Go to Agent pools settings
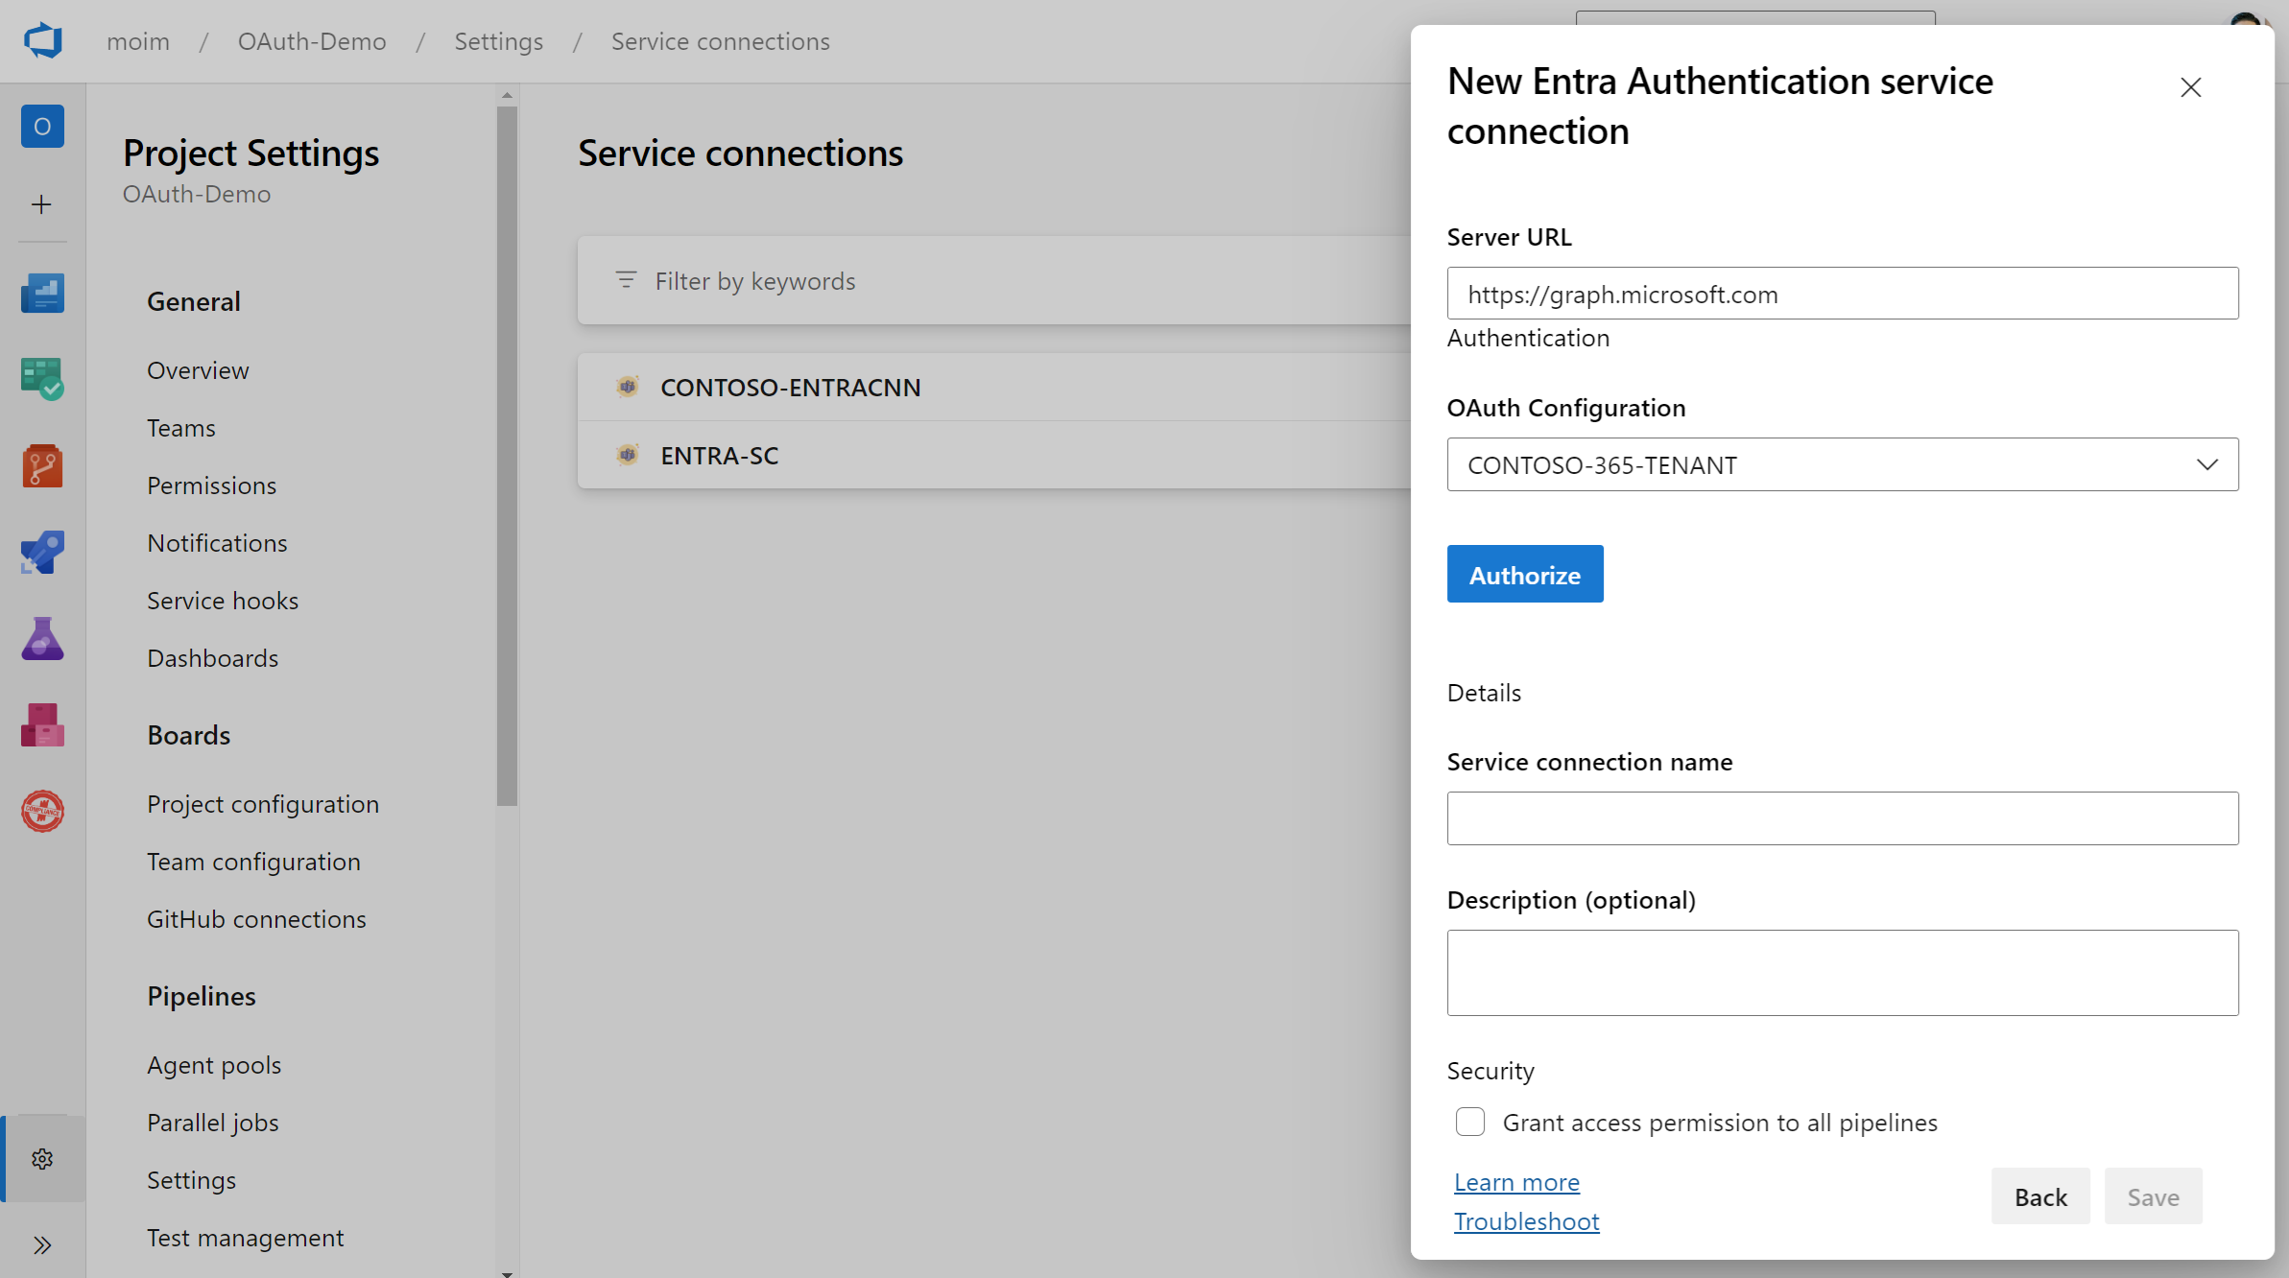 click(x=214, y=1065)
